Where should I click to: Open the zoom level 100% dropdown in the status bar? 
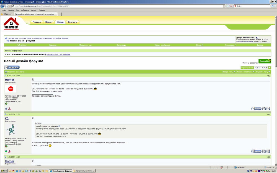pos(274,167)
